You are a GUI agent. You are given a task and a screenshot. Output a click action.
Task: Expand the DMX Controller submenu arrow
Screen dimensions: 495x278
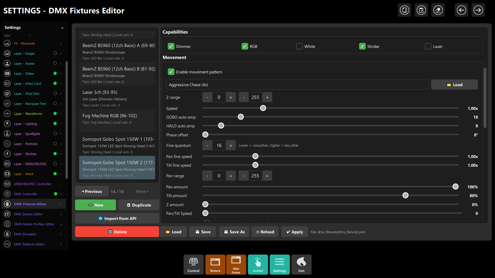coord(61,194)
